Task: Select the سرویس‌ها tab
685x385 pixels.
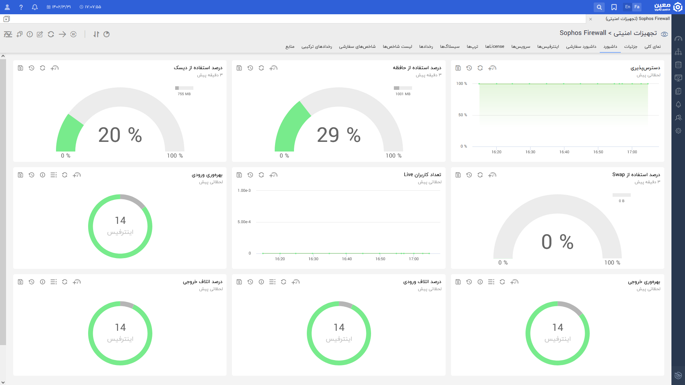Action: [521, 47]
